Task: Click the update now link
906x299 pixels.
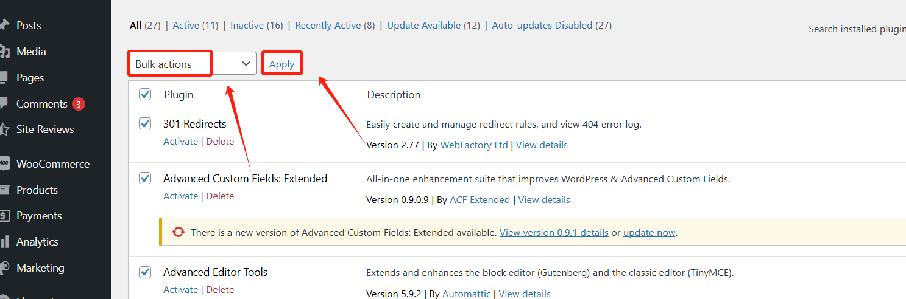Action: [x=649, y=232]
